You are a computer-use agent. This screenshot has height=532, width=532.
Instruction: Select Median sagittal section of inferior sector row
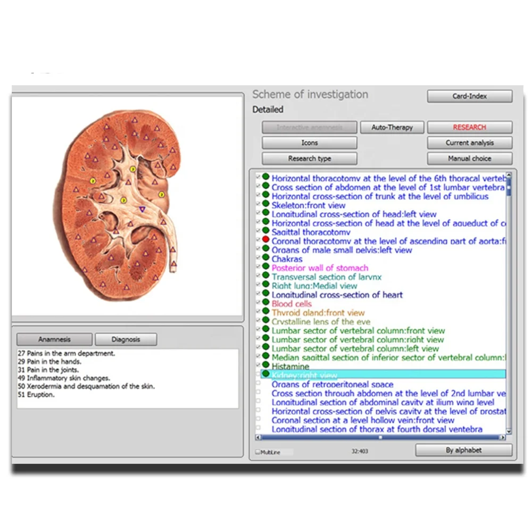(x=388, y=358)
